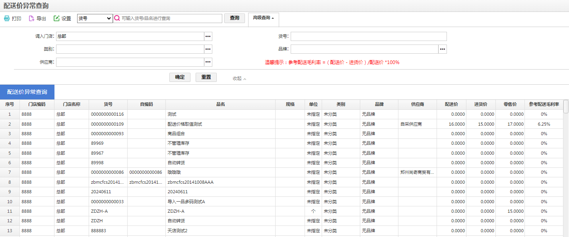The width and height of the screenshot is (569, 237).
Task: Select the 配送价异常查询 tab
Action: click(27, 92)
